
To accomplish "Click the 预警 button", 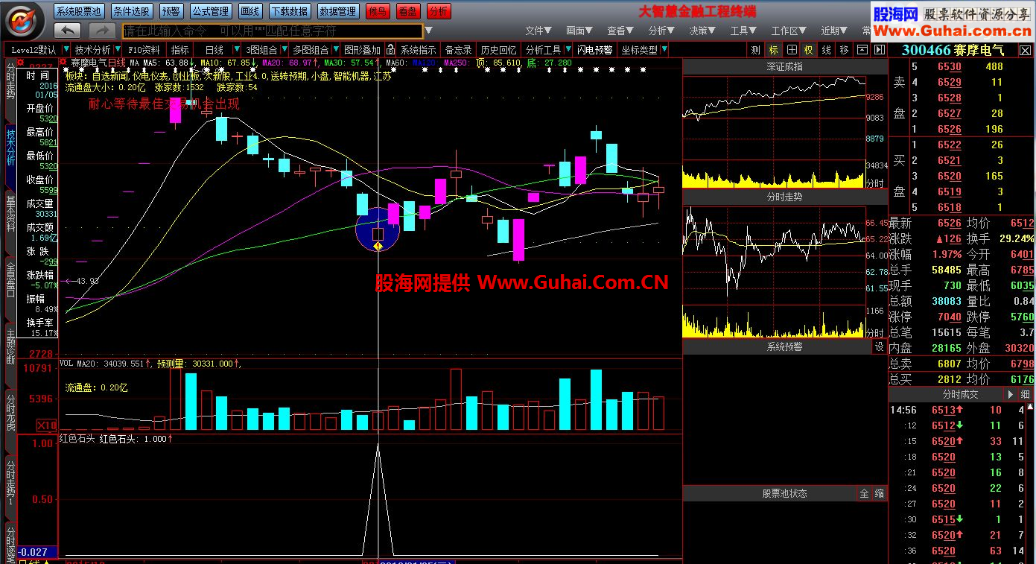I will point(171,11).
